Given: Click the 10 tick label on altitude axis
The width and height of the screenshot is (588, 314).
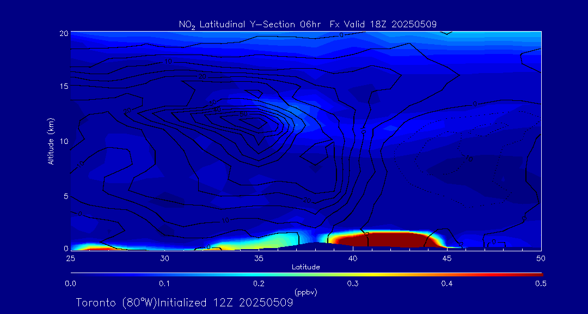Looking at the screenshot, I should [64, 141].
